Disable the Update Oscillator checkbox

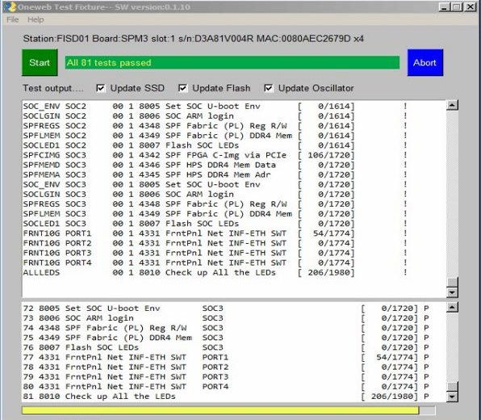pyautogui.click(x=269, y=88)
